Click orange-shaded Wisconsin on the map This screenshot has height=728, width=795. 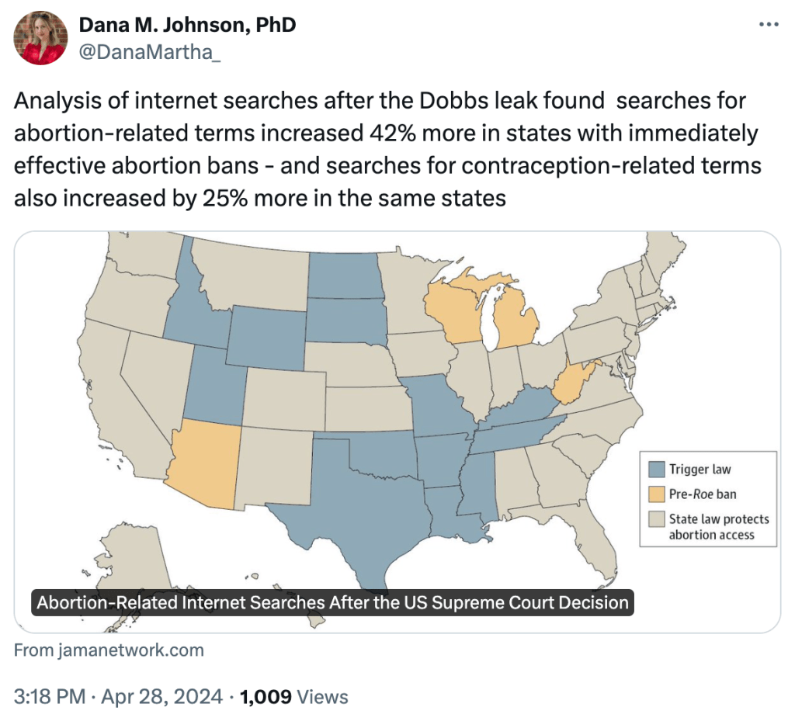454,313
